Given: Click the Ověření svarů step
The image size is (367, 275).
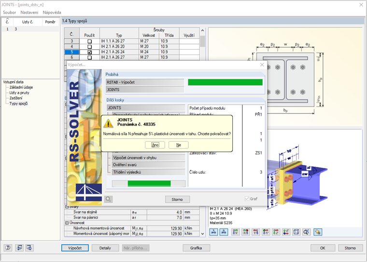Looking at the screenshot, I should tap(148, 165).
